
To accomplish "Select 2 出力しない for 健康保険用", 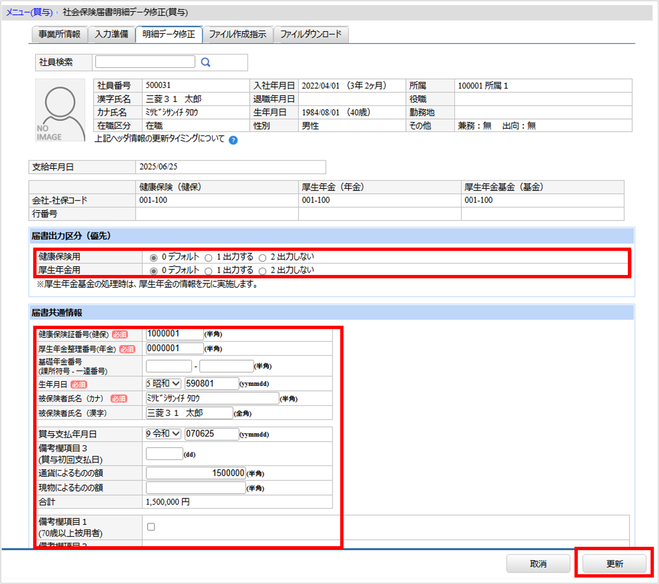I will tap(262, 258).
